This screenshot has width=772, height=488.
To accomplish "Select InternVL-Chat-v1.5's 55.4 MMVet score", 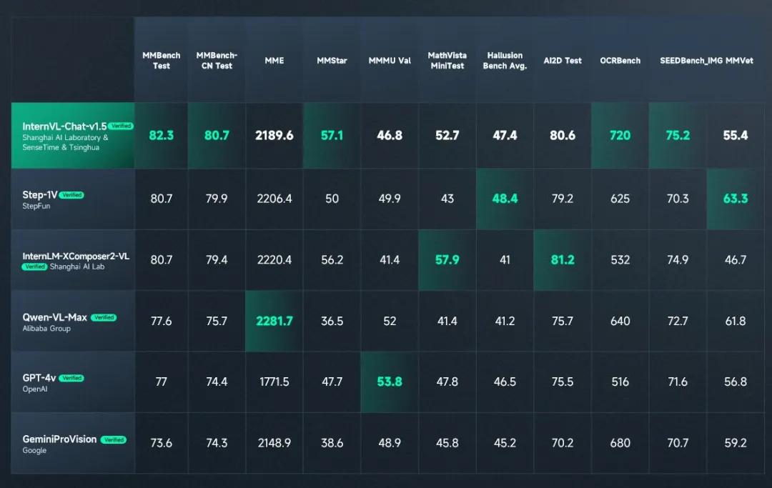I will [735, 135].
